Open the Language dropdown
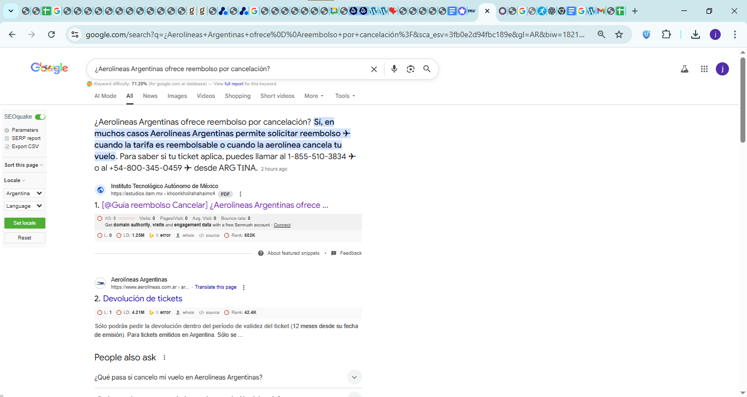 [x=24, y=206]
